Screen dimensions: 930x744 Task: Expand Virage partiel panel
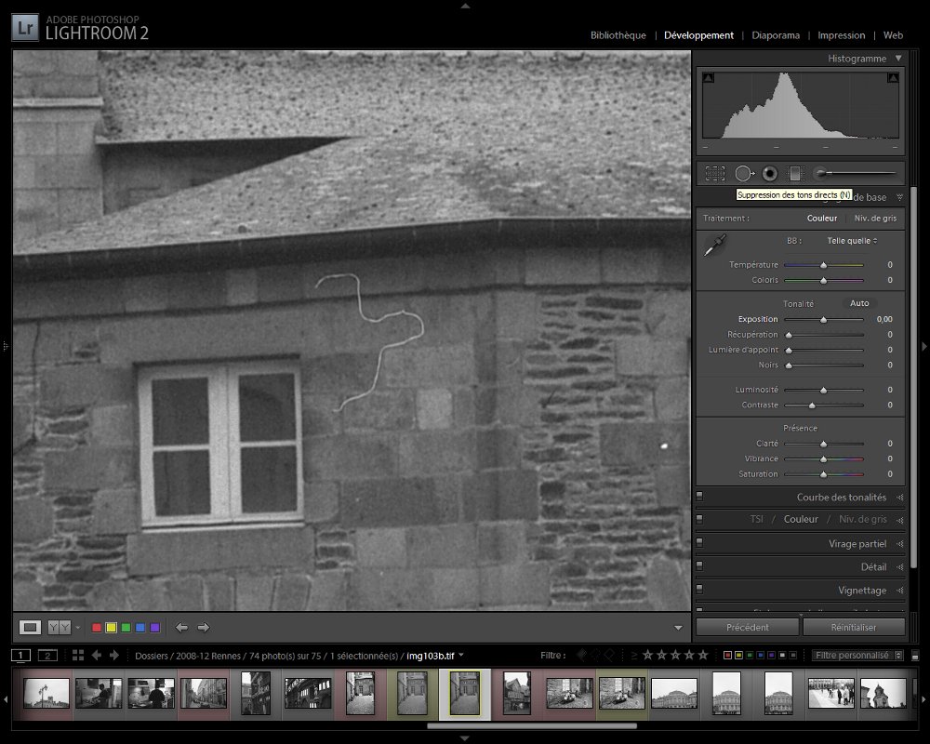pos(899,543)
